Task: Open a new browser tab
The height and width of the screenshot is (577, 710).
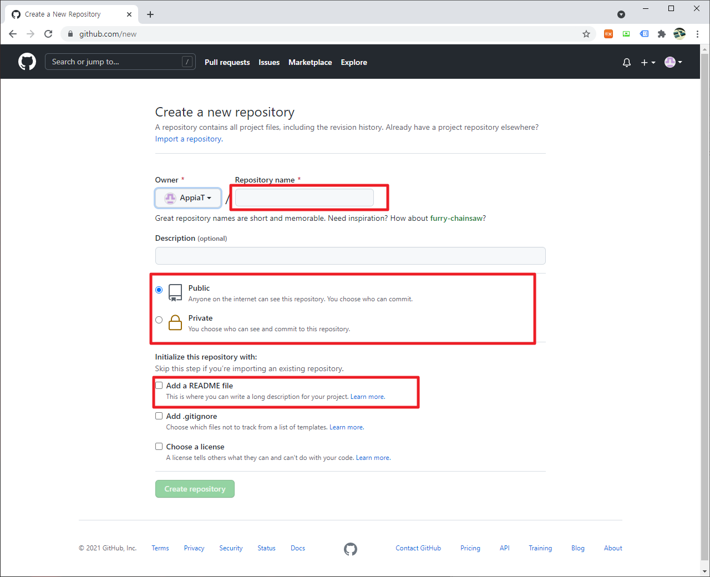Action: 150,14
